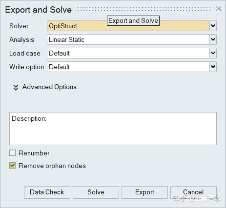
Task: Enable the Renumber checkbox
Action: coord(12,153)
